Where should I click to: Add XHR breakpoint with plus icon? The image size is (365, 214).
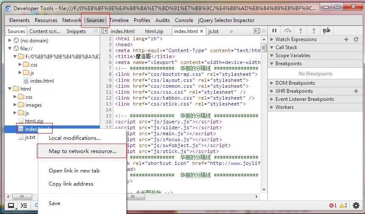pos(356,91)
